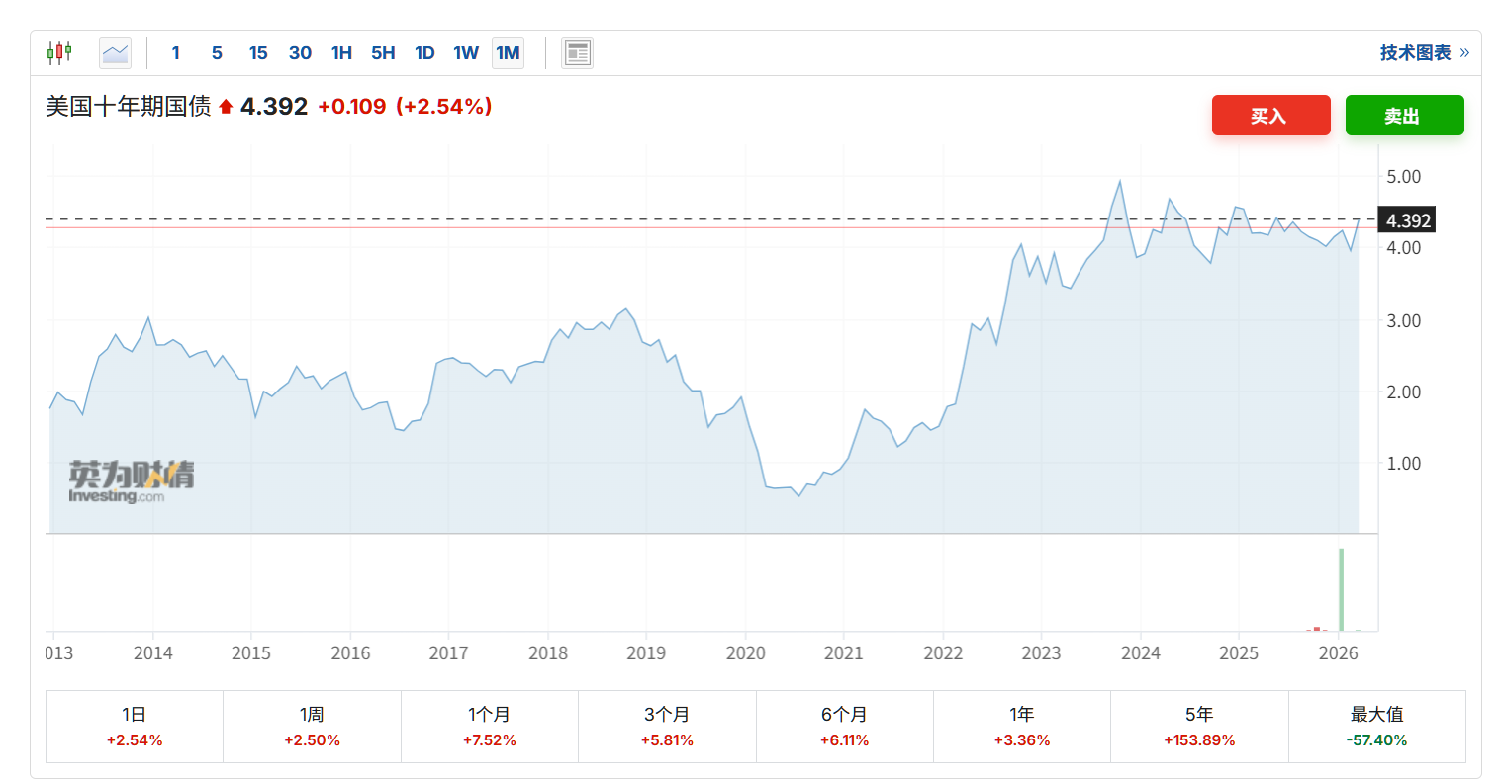This screenshot has height=783, width=1502.
Task: Select the area chart type icon
Action: tap(116, 52)
